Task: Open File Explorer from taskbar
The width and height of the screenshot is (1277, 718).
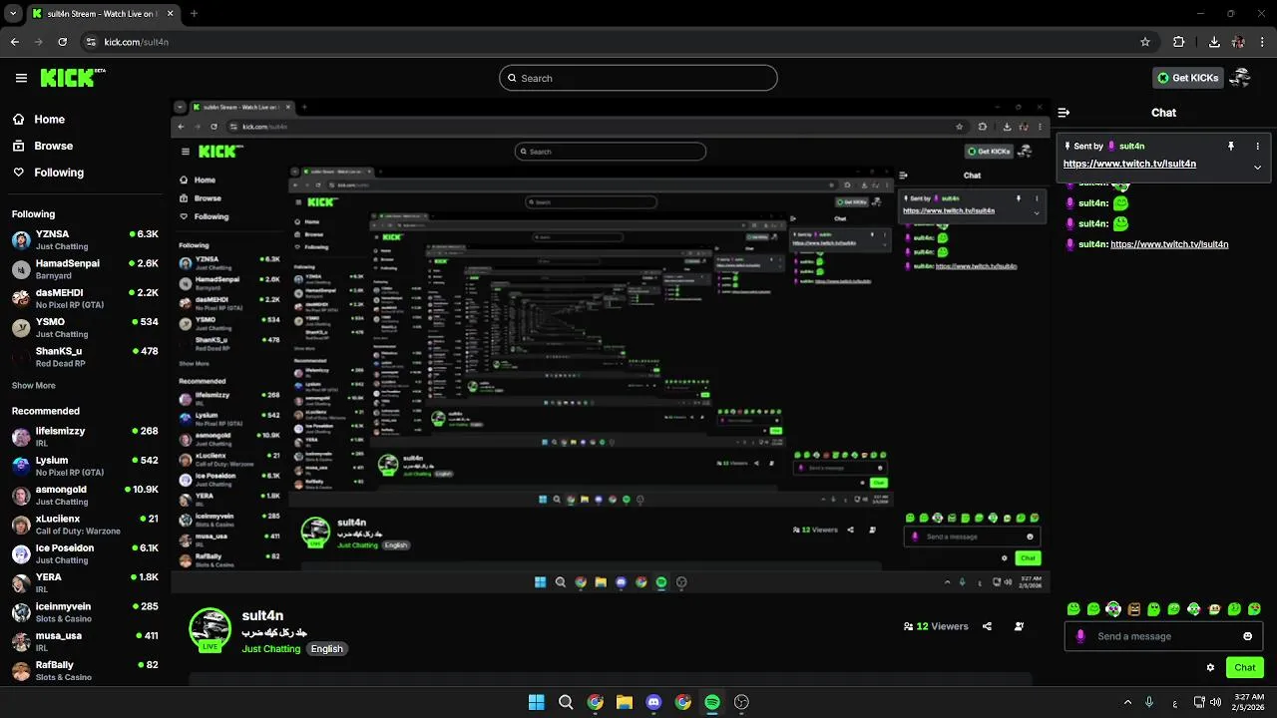Action: coord(625,702)
